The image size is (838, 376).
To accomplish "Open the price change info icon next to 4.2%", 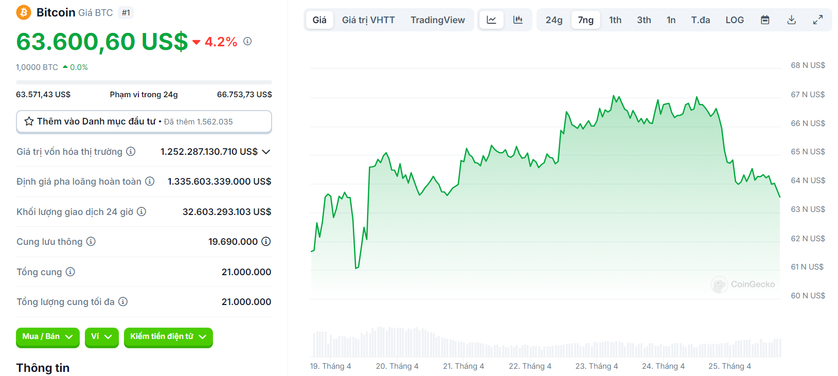I will coord(247,41).
